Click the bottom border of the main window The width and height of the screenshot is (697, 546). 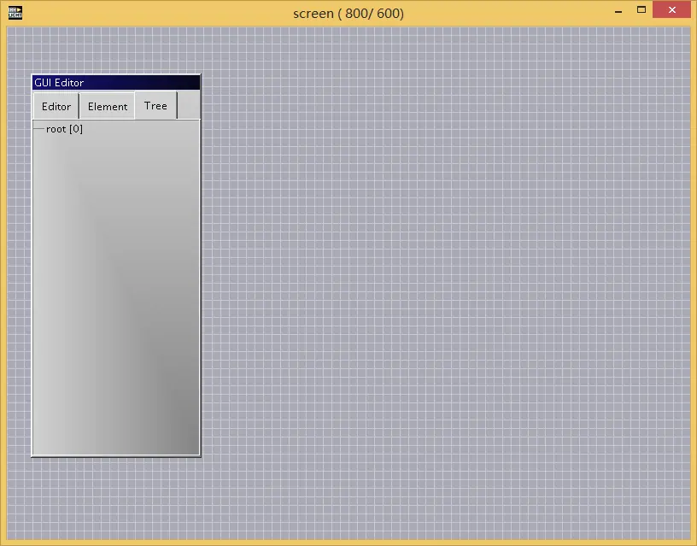348,542
